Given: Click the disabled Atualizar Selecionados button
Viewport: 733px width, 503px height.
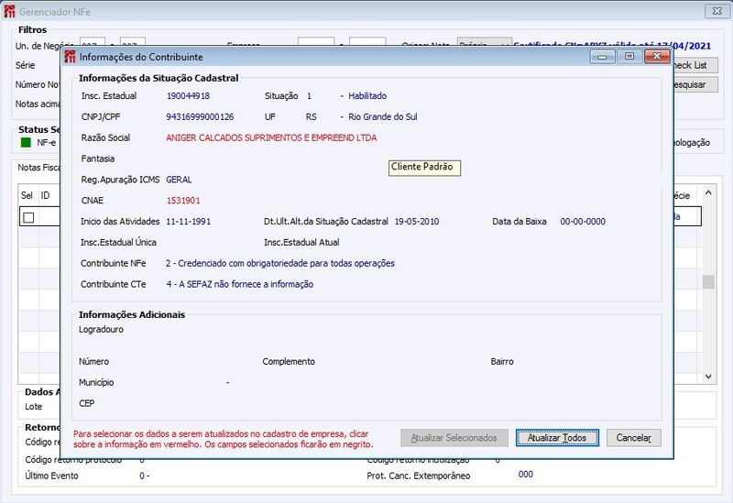Looking at the screenshot, I should click(454, 438).
